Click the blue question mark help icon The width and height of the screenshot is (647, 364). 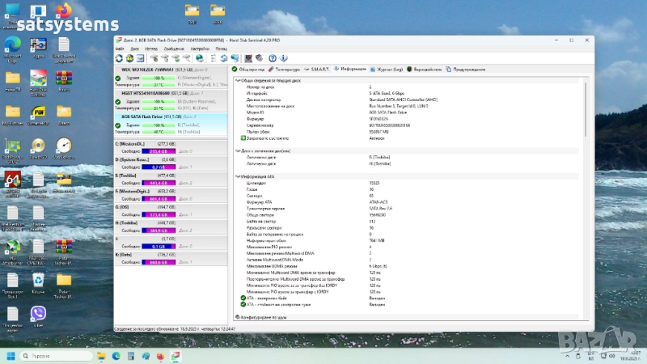[x=273, y=58]
